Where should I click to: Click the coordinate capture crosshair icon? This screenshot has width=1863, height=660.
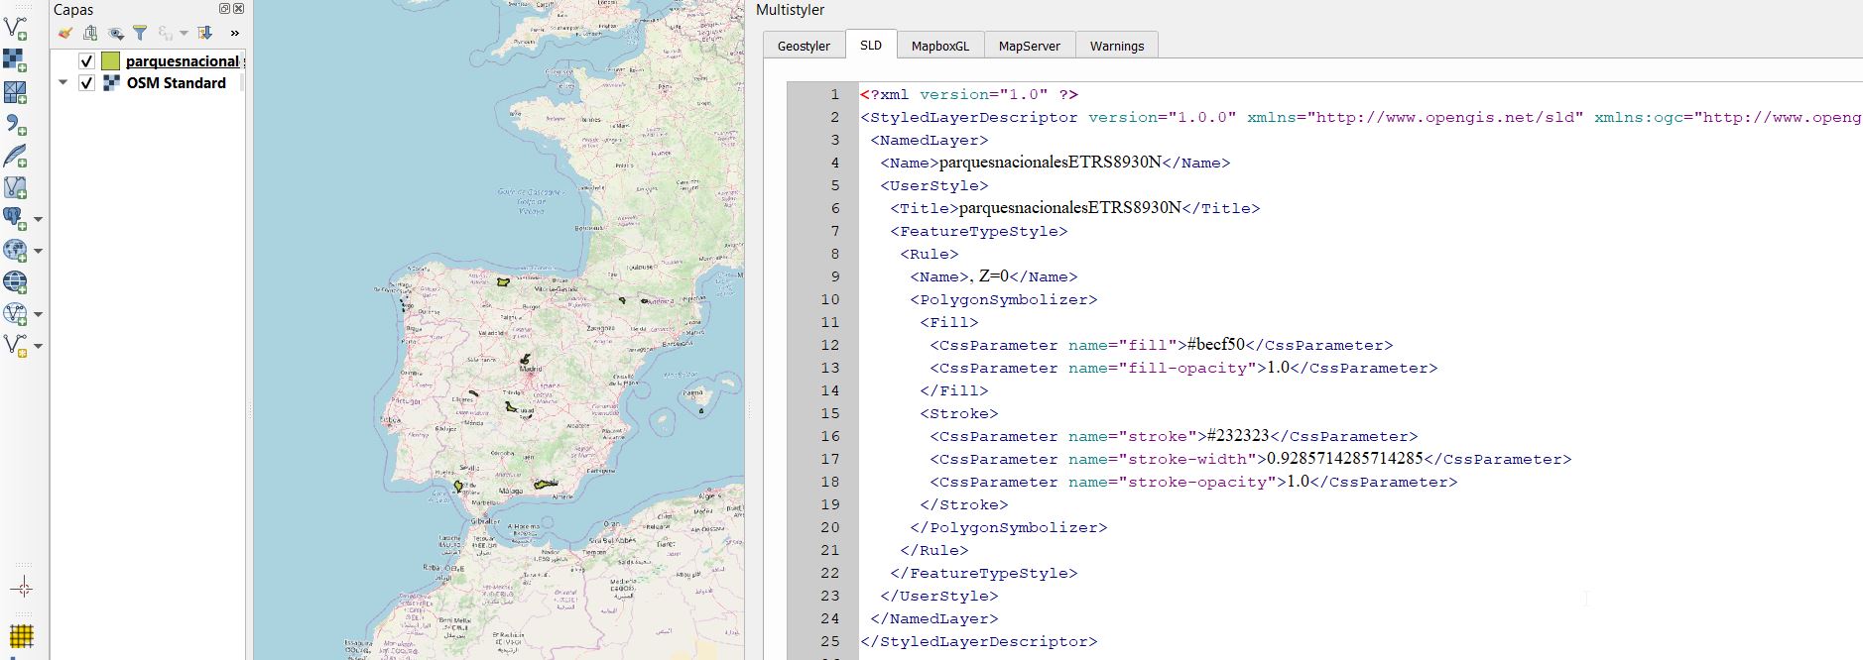(x=22, y=588)
